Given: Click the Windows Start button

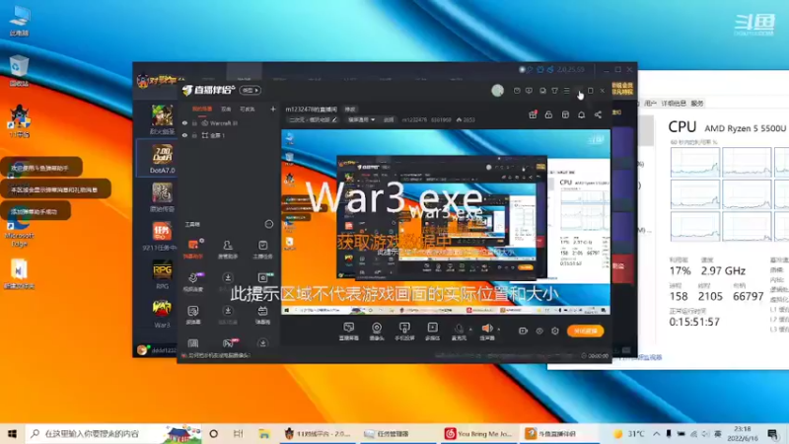Looking at the screenshot, I should [x=12, y=433].
